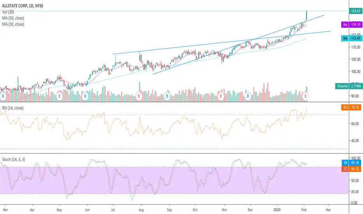Click the red %D 86.30 value tag
The width and height of the screenshot is (363, 214).
click(351, 169)
